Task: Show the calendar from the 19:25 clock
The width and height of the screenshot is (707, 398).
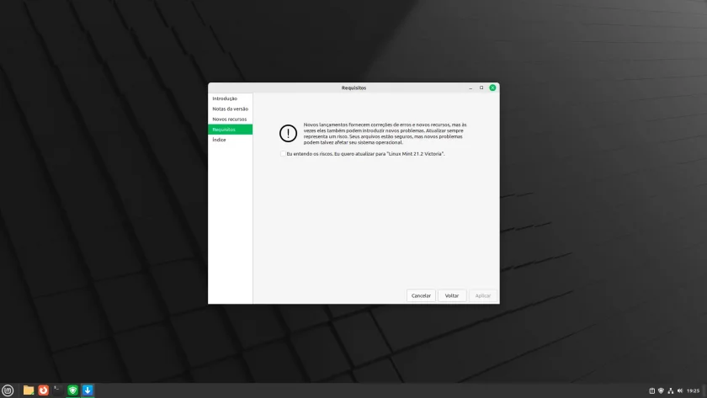Action: (x=693, y=390)
